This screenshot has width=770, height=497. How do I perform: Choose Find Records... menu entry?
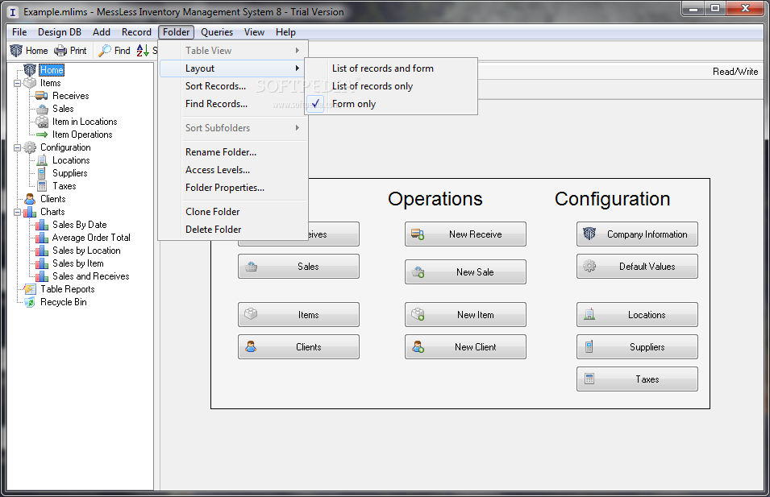(234, 104)
